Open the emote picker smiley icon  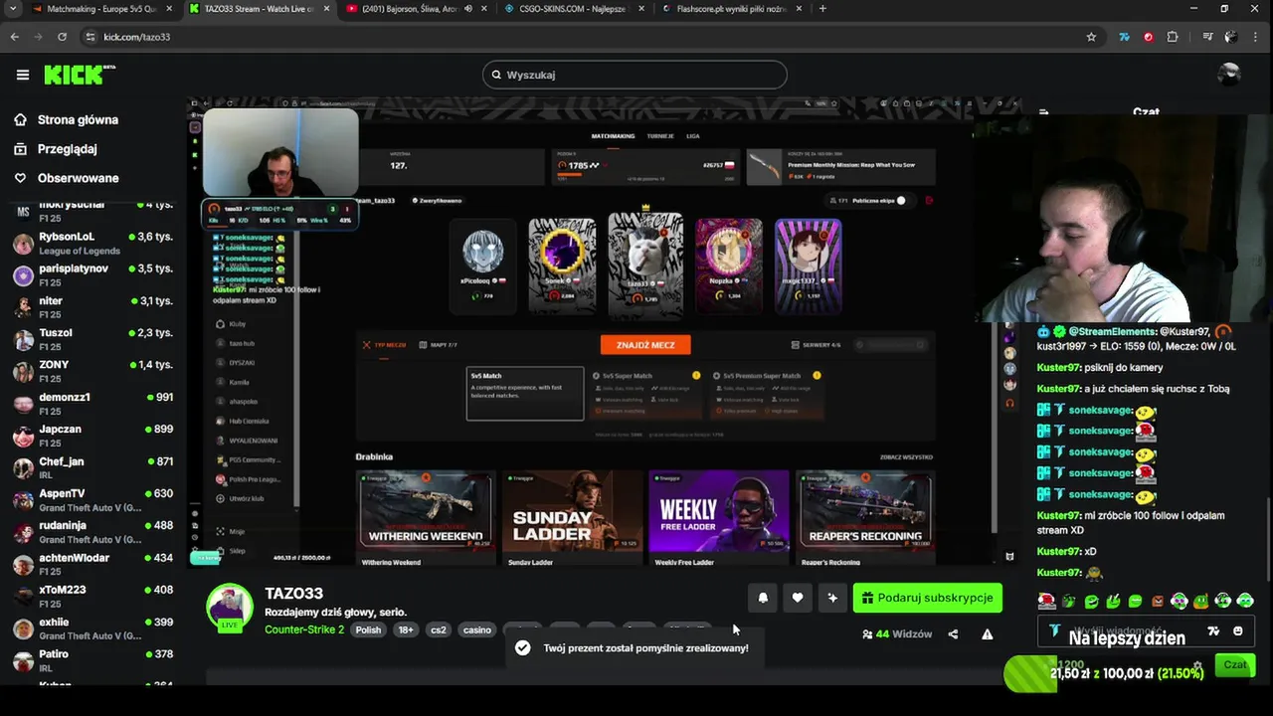pyautogui.click(x=1237, y=630)
